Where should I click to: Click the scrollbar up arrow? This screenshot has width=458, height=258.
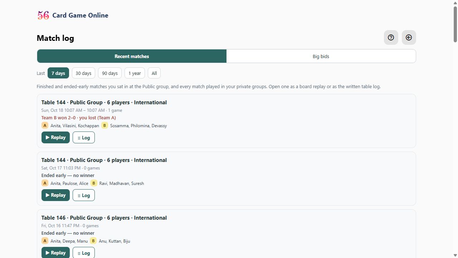(455, 3)
